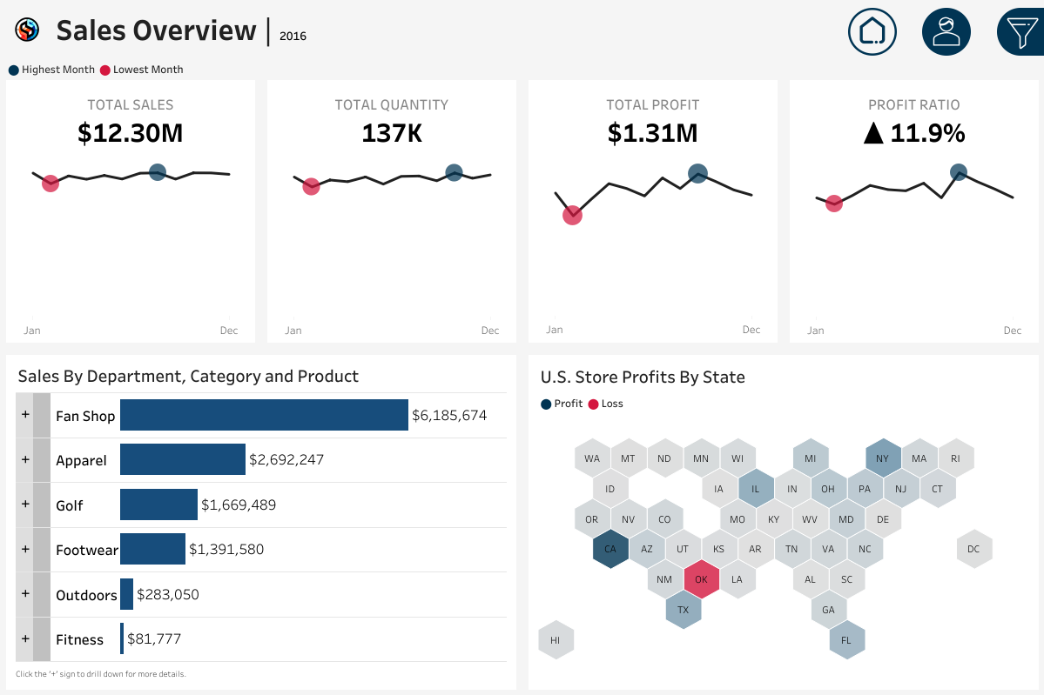Click the Loss legend red swatch
Image resolution: width=1044 pixels, height=695 pixels.
pyautogui.click(x=594, y=404)
